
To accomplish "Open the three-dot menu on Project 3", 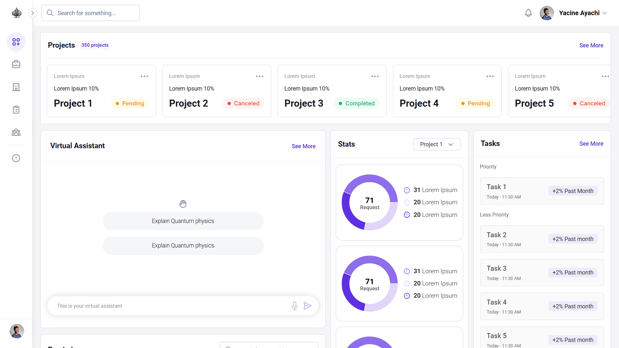I will [x=375, y=76].
